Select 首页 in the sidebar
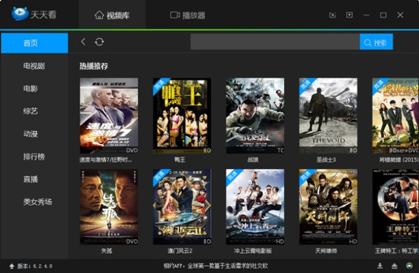 [x=34, y=43]
